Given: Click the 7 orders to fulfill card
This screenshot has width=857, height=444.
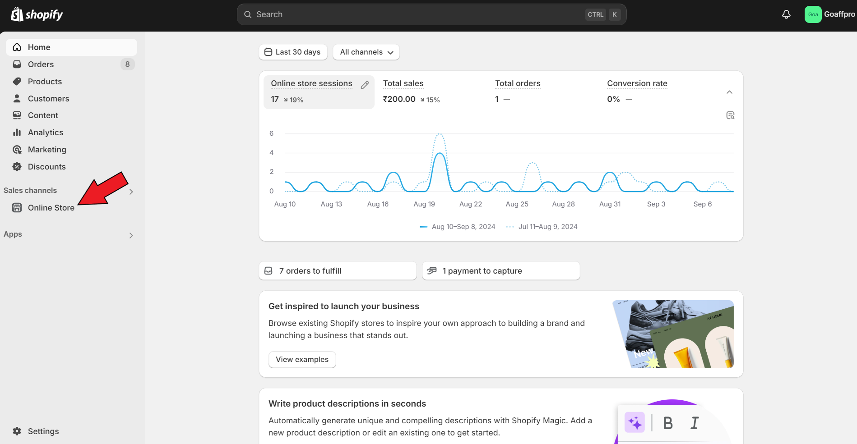Looking at the screenshot, I should pyautogui.click(x=337, y=271).
